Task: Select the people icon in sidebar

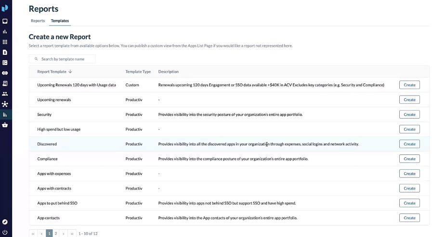Action: coord(5,94)
